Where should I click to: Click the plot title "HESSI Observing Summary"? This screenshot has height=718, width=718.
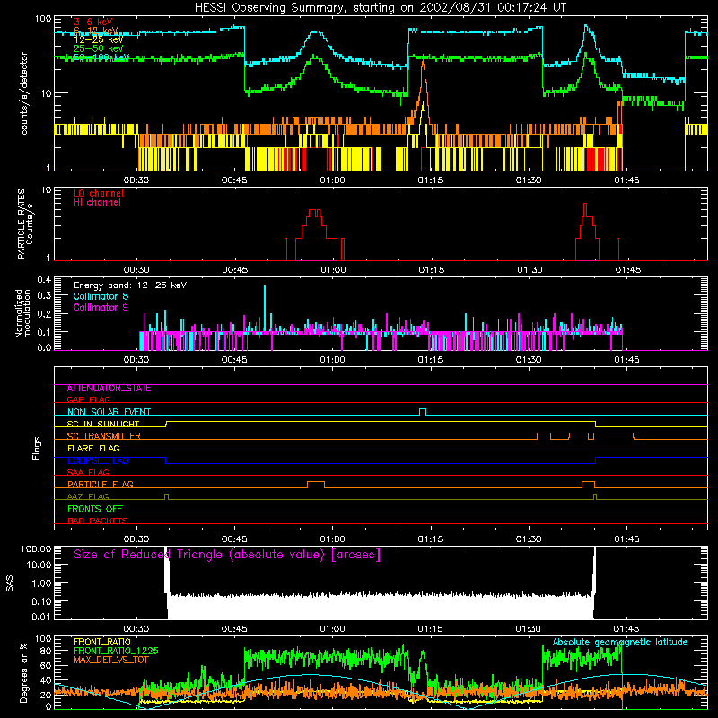coord(270,8)
